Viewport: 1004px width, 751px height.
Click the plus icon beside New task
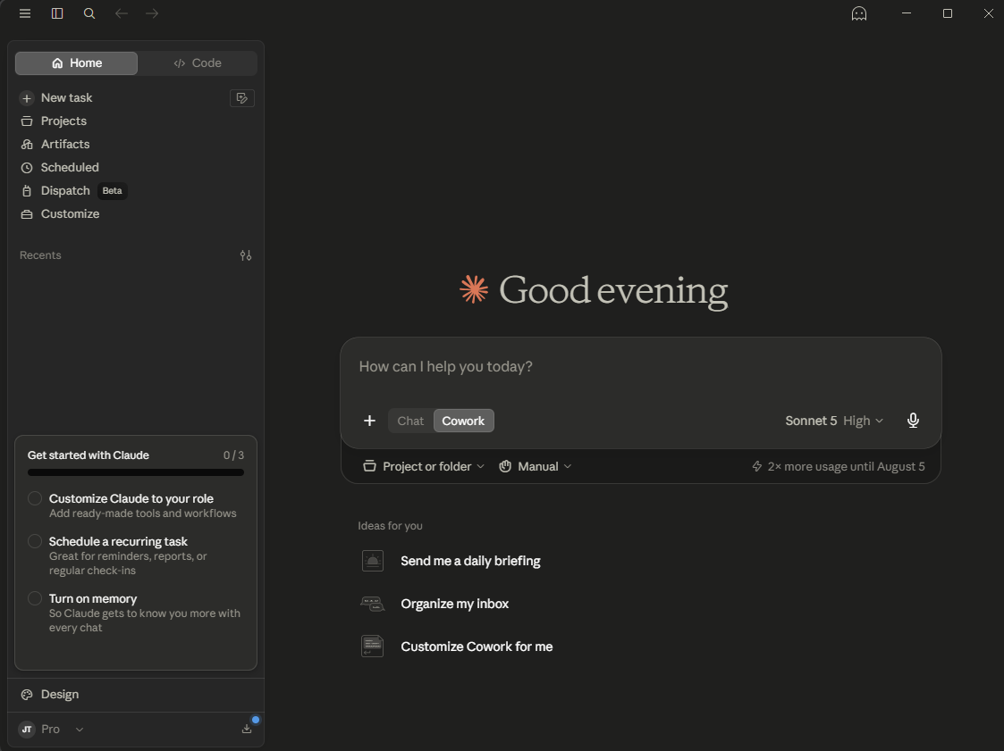point(26,98)
